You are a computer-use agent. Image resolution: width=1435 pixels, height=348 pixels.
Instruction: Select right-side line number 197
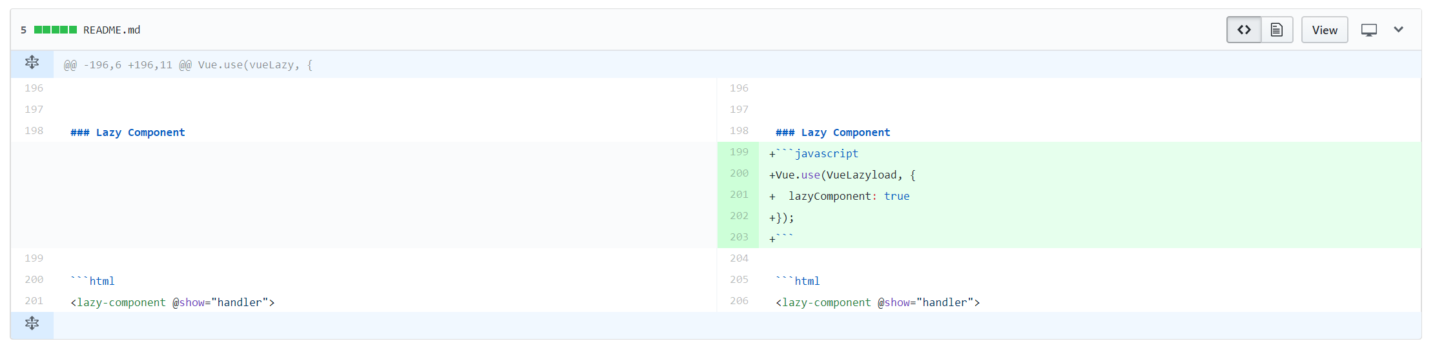tap(739, 110)
